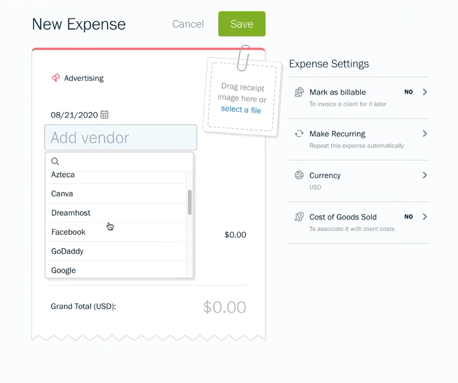This screenshot has height=383, width=458.
Task: Click the vendor search magnifier icon
Action: pyautogui.click(x=55, y=161)
